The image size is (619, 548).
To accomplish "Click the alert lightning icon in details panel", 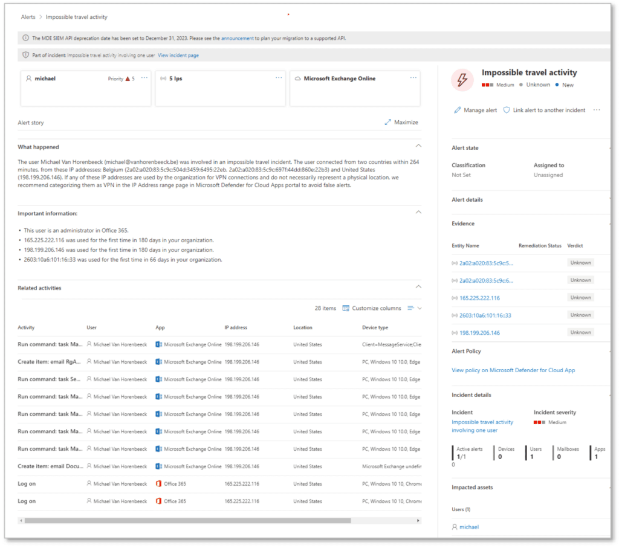I will click(x=462, y=79).
